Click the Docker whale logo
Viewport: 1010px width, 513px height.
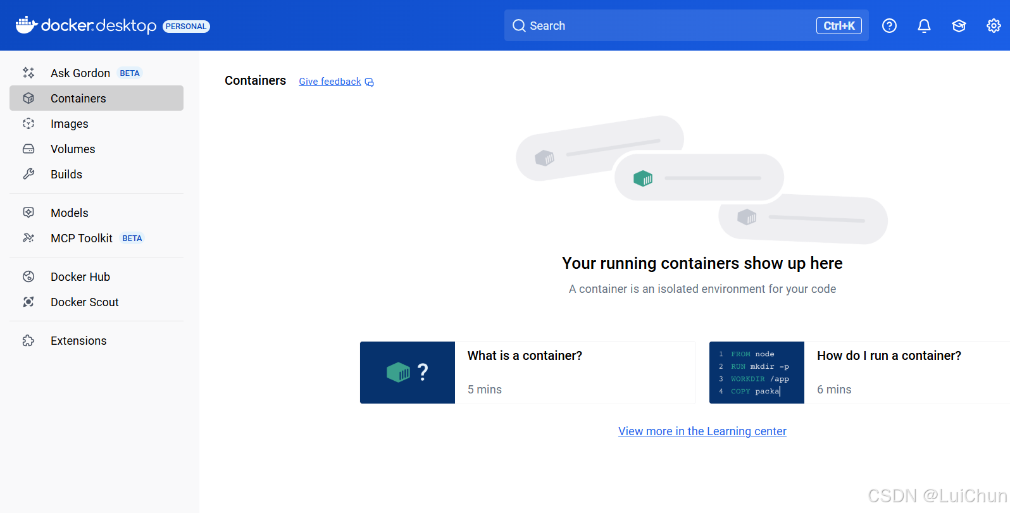(27, 25)
